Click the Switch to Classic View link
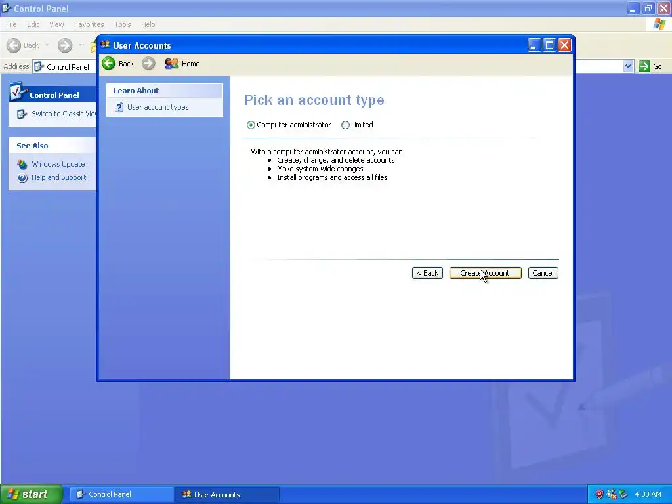This screenshot has height=504, width=672. click(64, 114)
